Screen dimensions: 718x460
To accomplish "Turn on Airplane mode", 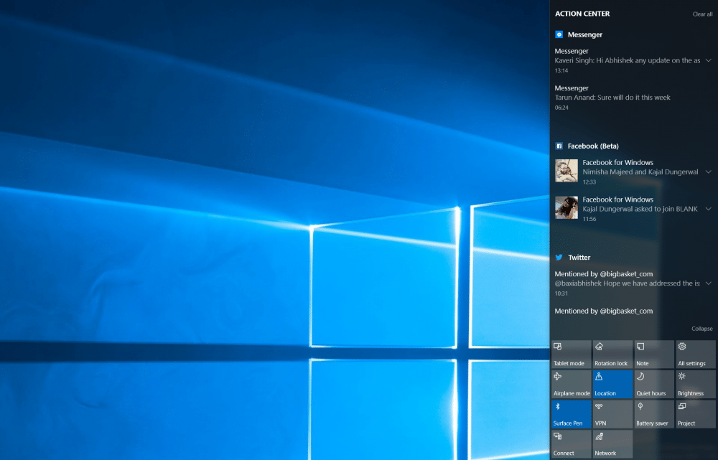I will click(571, 385).
